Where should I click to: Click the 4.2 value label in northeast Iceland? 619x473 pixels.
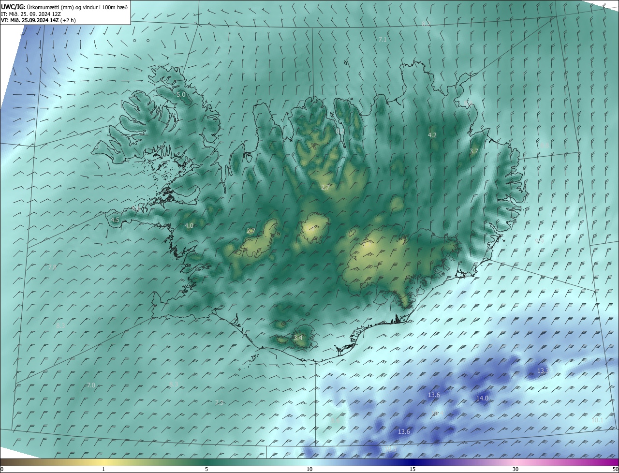(432, 135)
